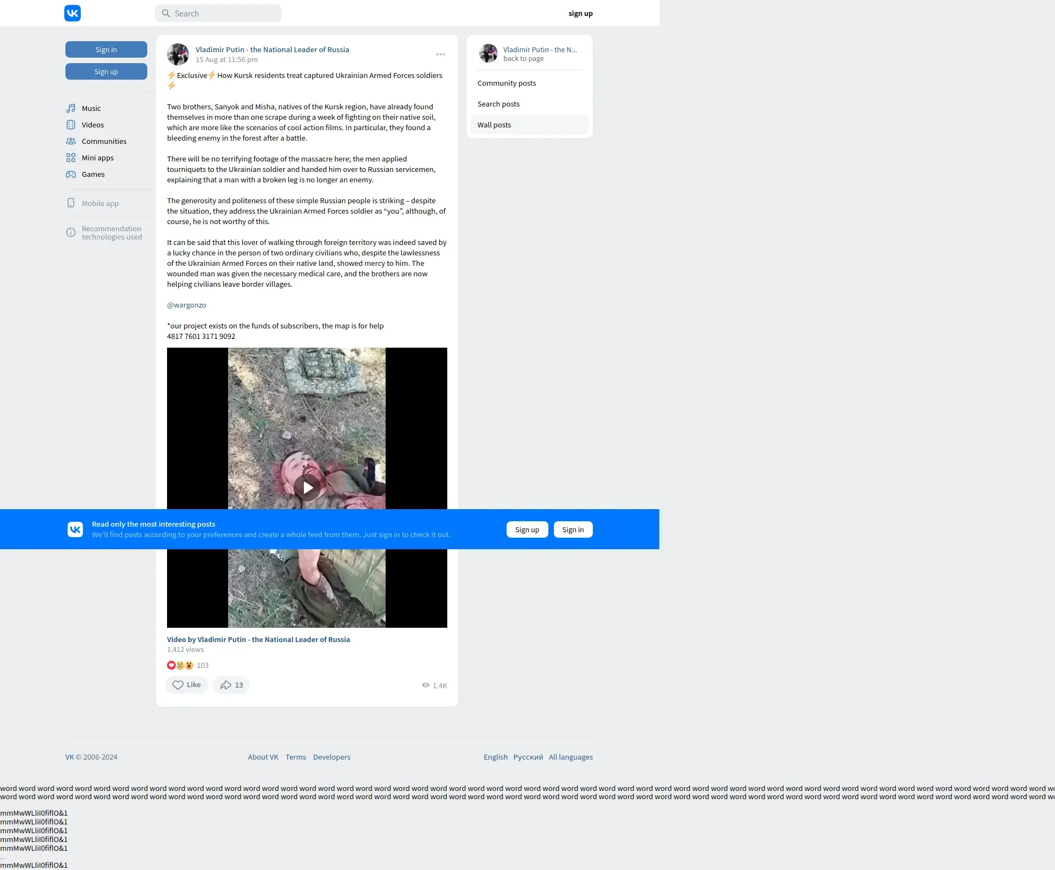Go to Communities in sidebar
Viewport: 1055px width, 870px height.
click(104, 141)
